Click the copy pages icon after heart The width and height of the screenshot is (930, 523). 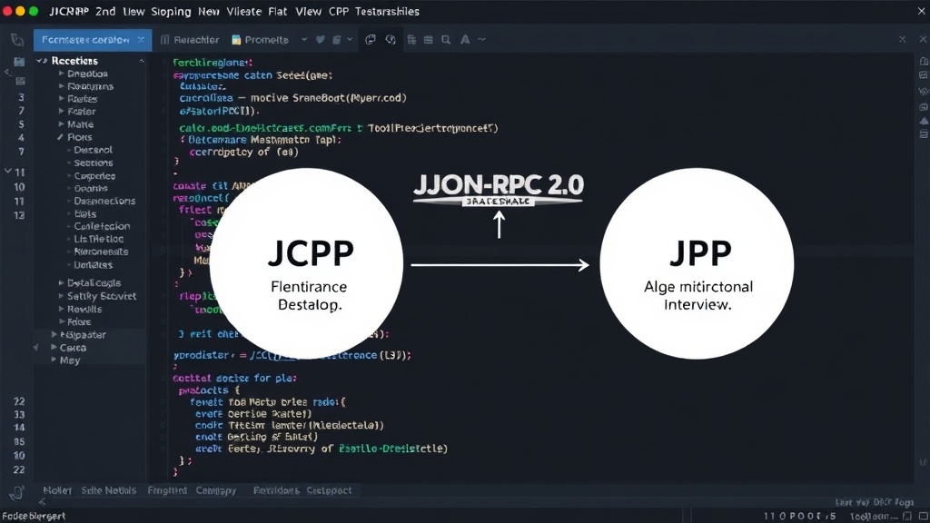[x=336, y=40]
